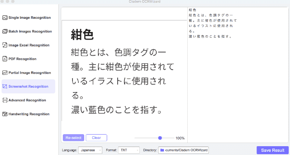This screenshot has height=155, width=290.
Task: Click the Directory: label
Action: tap(150, 150)
